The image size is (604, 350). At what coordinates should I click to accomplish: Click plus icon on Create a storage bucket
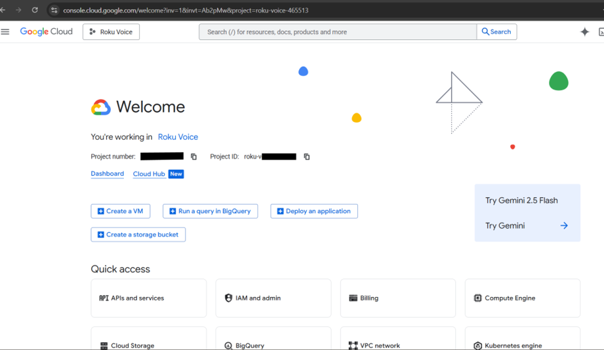[x=100, y=235]
